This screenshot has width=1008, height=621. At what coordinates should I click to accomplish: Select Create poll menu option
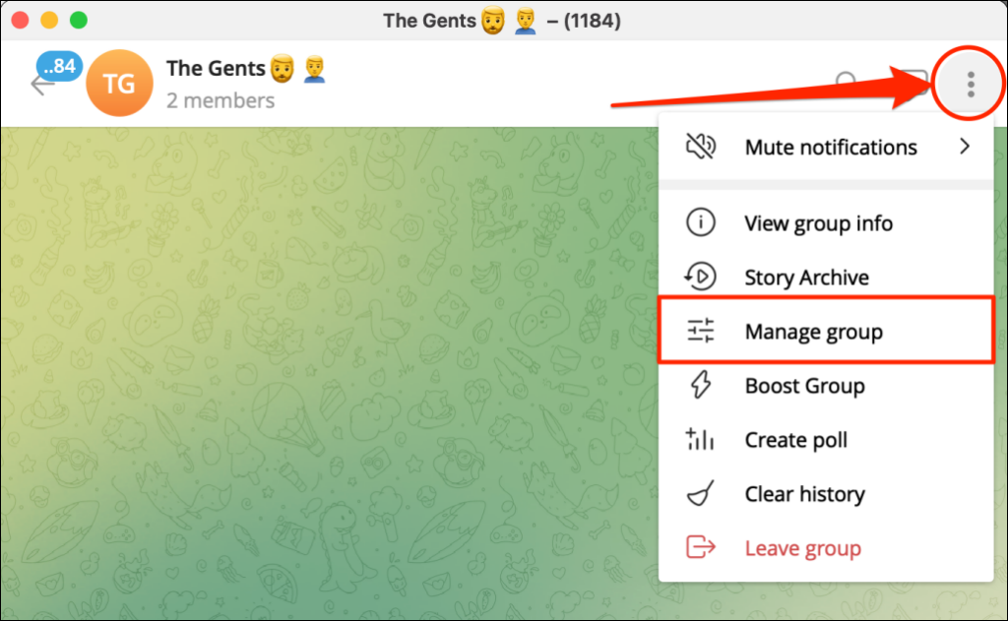point(795,440)
